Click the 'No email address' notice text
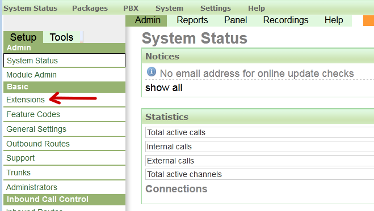The height and width of the screenshot is (211, 374). pos(257,74)
